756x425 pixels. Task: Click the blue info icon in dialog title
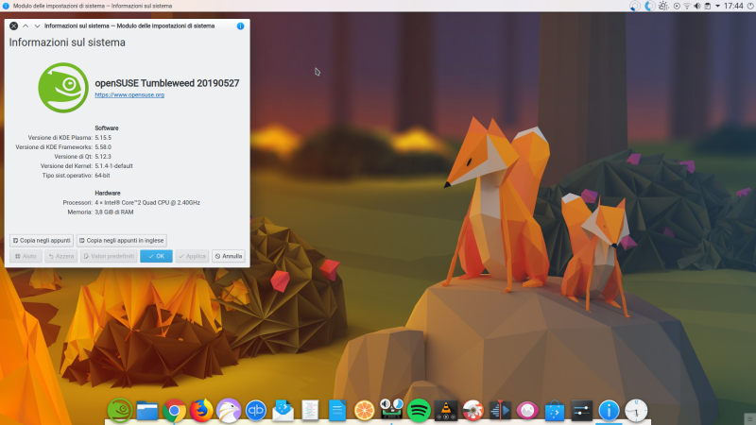click(x=241, y=26)
